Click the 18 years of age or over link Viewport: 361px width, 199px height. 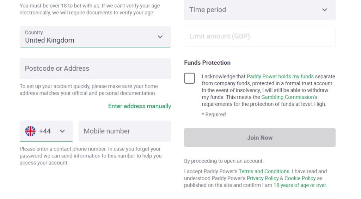pos(300,185)
